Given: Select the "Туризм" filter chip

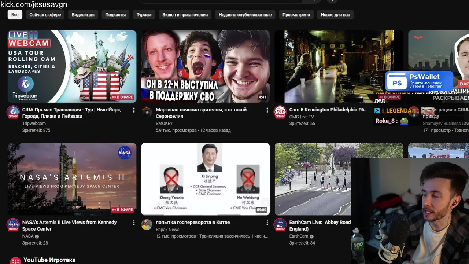Looking at the screenshot, I should tap(144, 15).
